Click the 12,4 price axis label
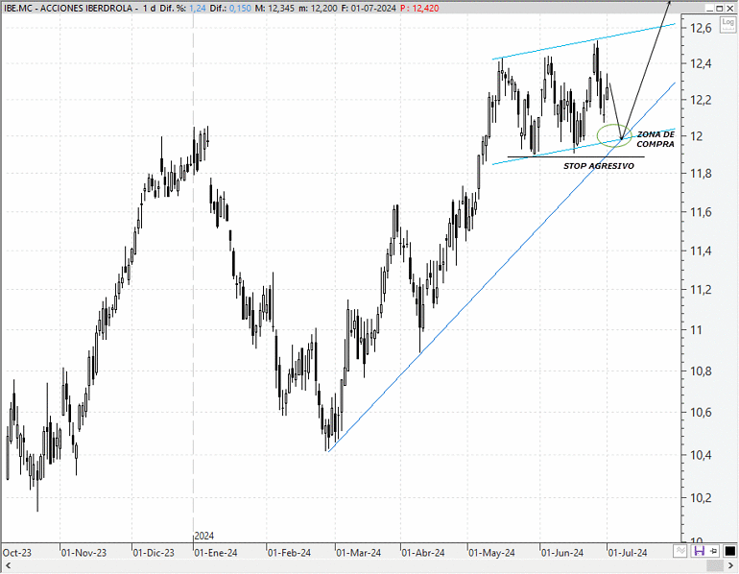 click(x=702, y=63)
